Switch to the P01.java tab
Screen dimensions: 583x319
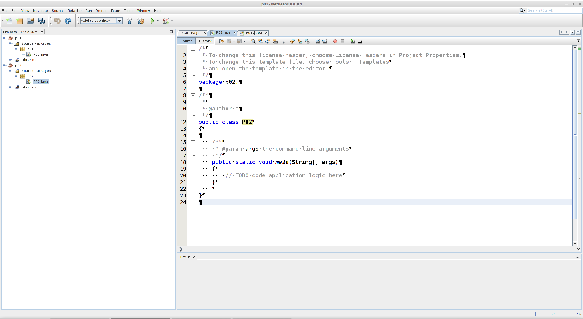(254, 33)
